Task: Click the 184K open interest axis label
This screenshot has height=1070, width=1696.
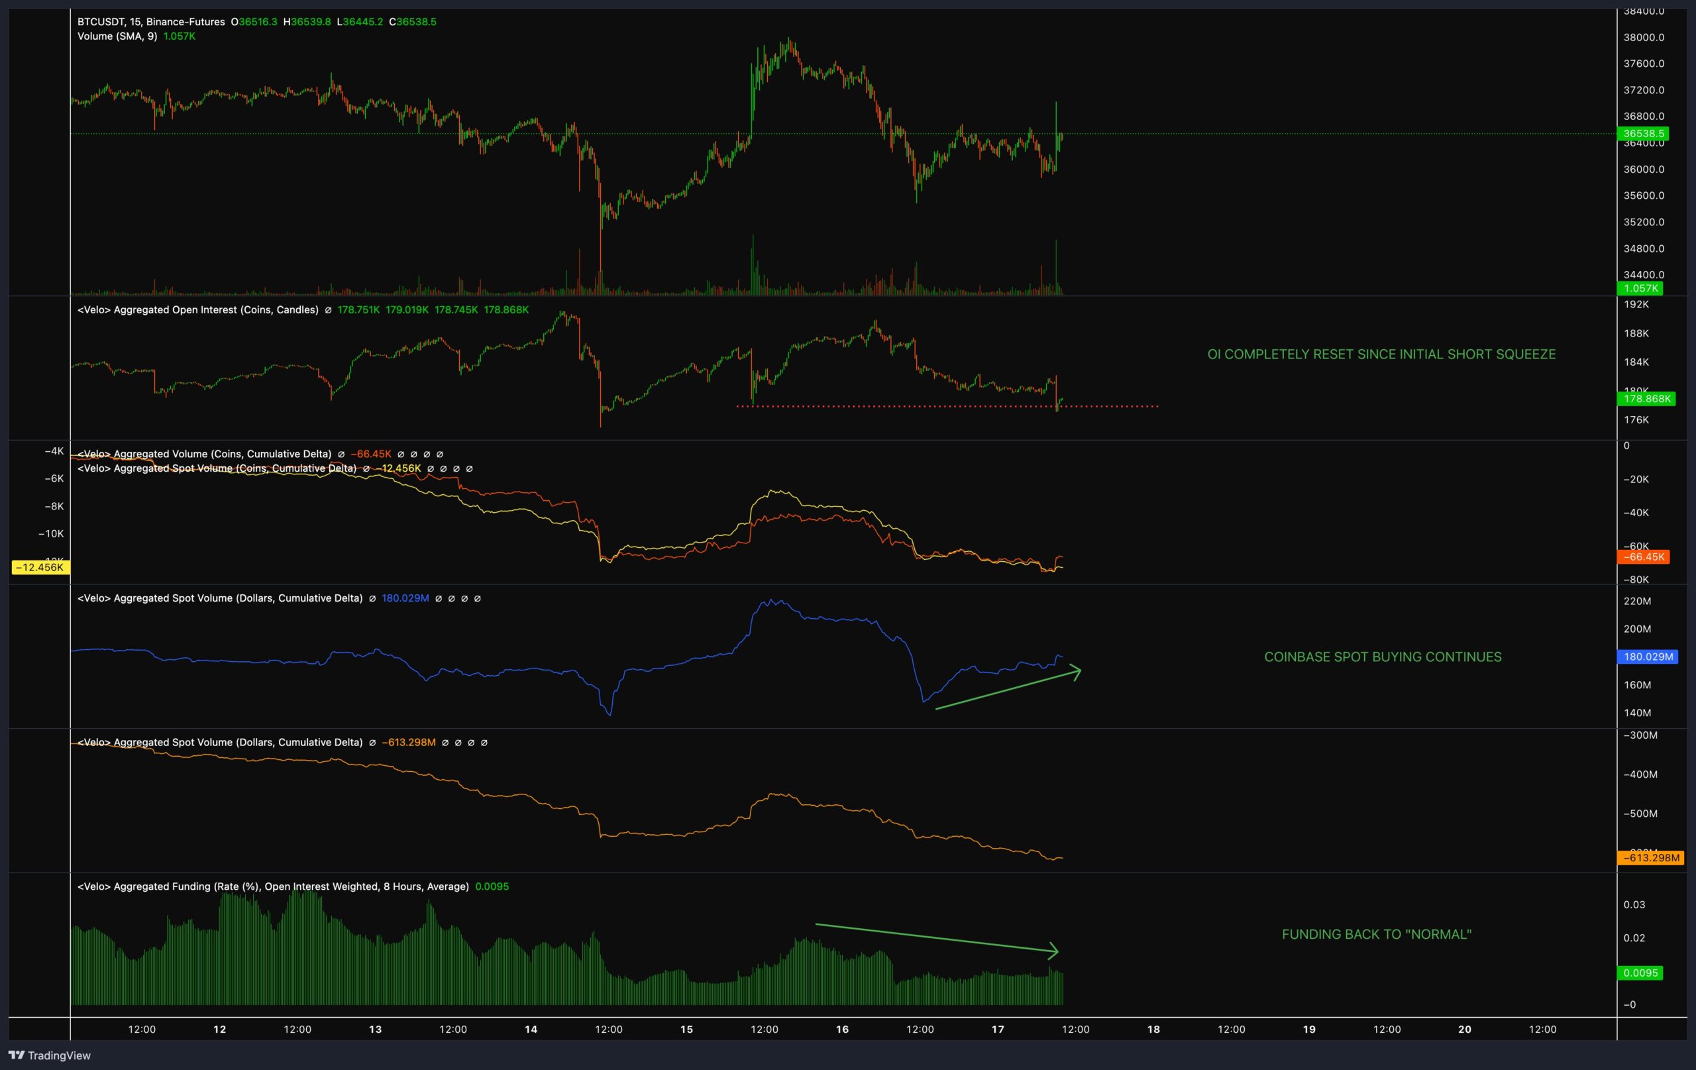Action: click(x=1636, y=362)
